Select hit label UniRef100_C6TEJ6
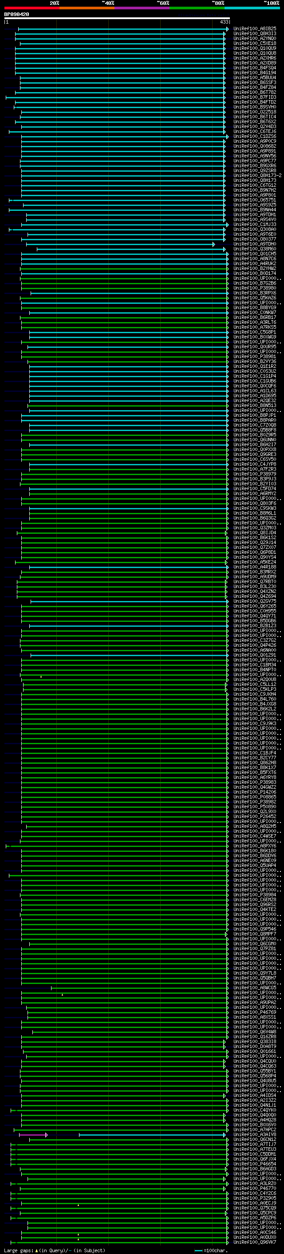Image resolution: width=284 pixels, height=1254 pixels. pyautogui.click(x=254, y=131)
